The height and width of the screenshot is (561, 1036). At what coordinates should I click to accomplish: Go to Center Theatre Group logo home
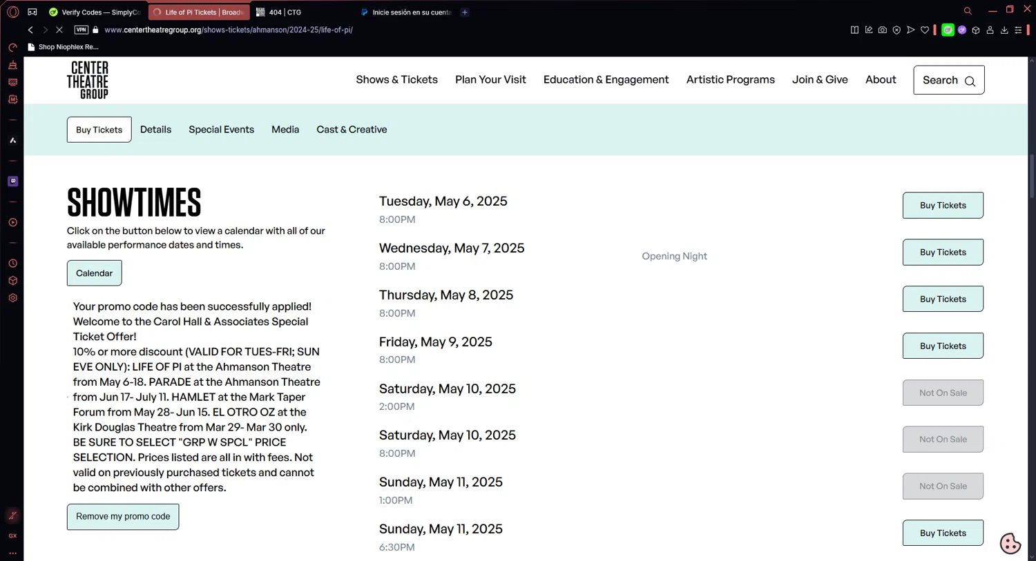click(88, 80)
